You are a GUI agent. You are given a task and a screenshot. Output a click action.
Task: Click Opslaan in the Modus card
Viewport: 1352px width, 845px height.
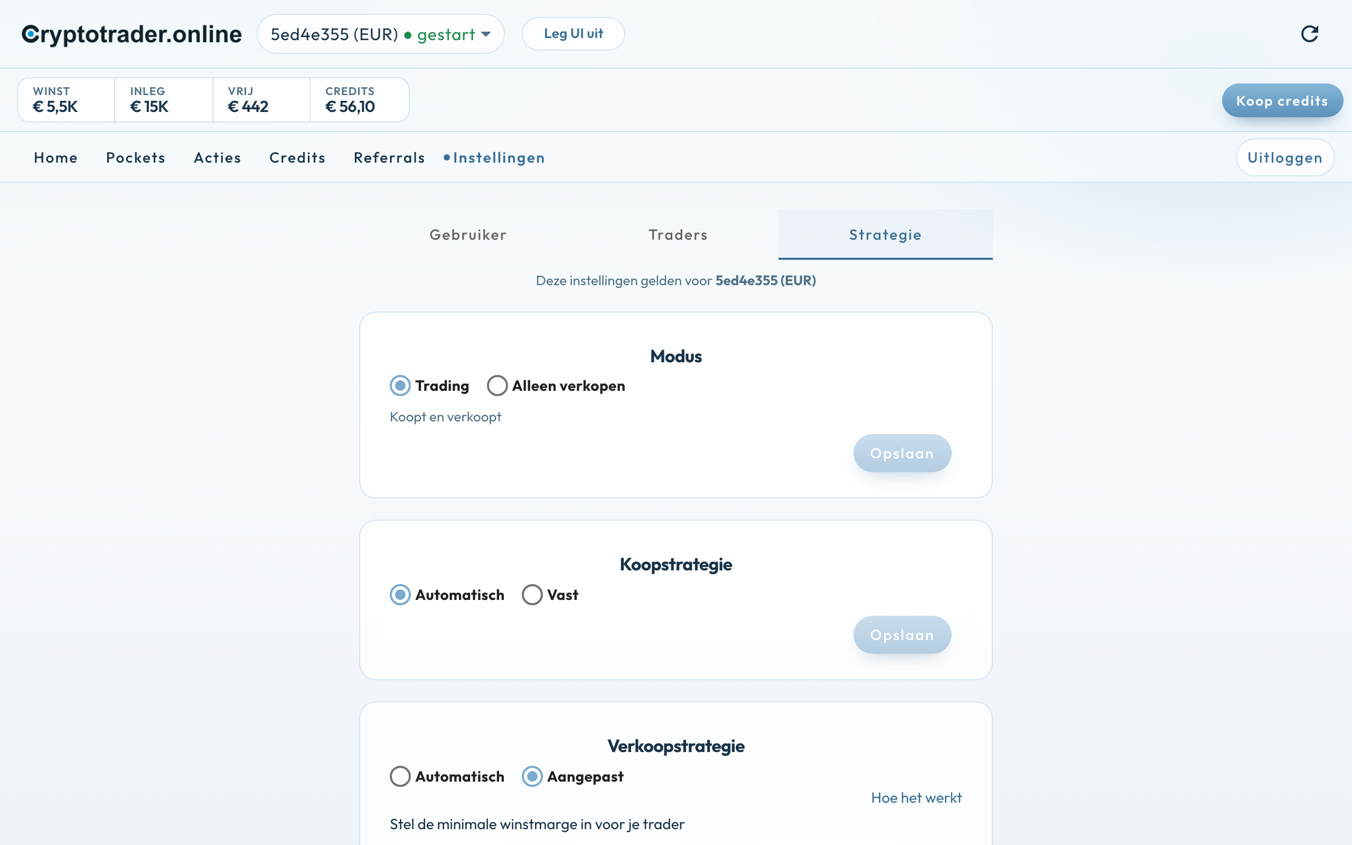tap(902, 453)
